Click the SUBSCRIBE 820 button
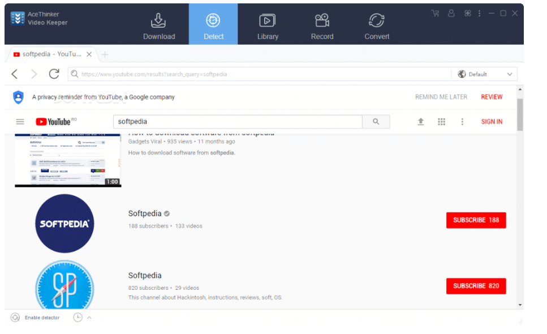Image resolution: width=547 pixels, height=334 pixels. point(476,286)
